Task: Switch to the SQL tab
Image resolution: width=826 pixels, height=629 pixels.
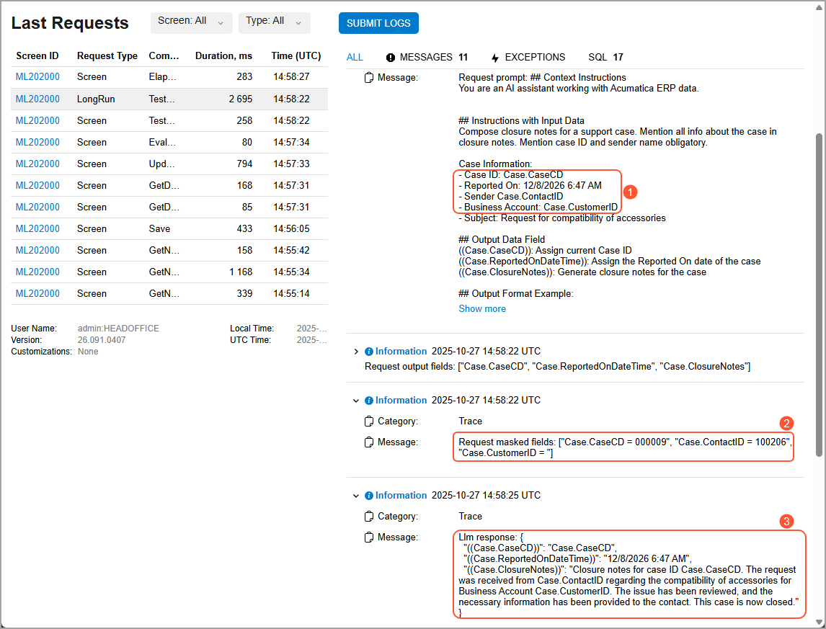Action: point(605,57)
